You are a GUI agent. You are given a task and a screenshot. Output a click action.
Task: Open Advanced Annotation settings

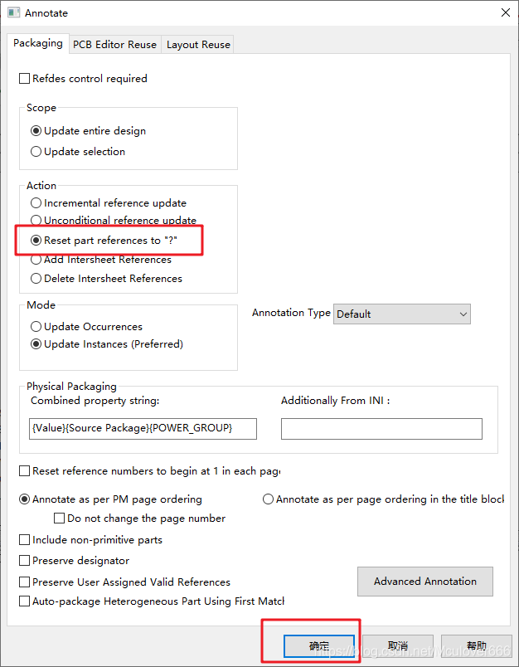point(424,582)
